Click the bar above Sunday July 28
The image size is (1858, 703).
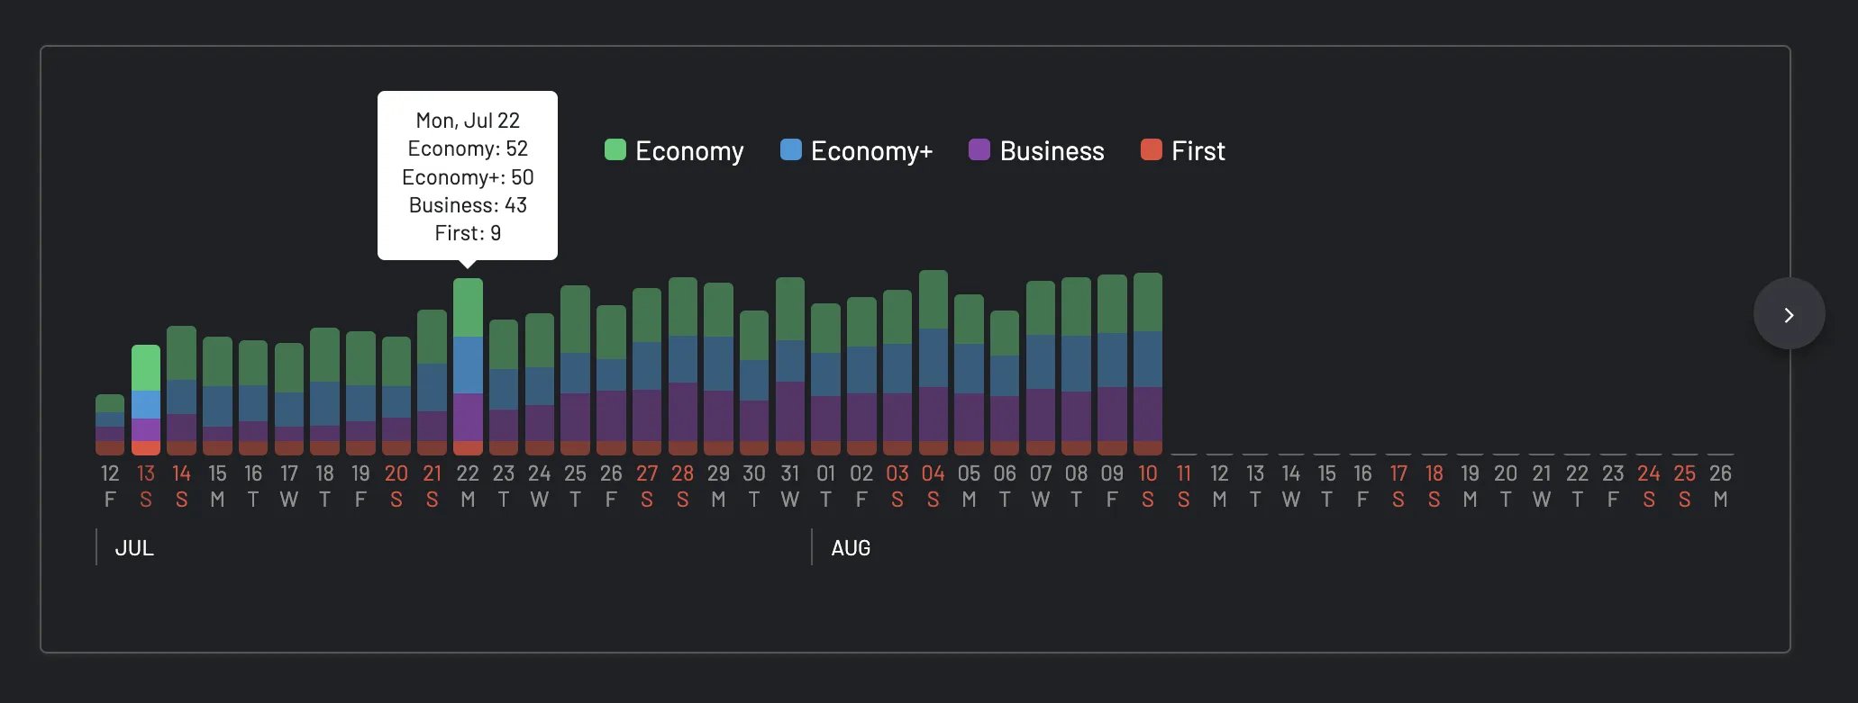tap(683, 365)
